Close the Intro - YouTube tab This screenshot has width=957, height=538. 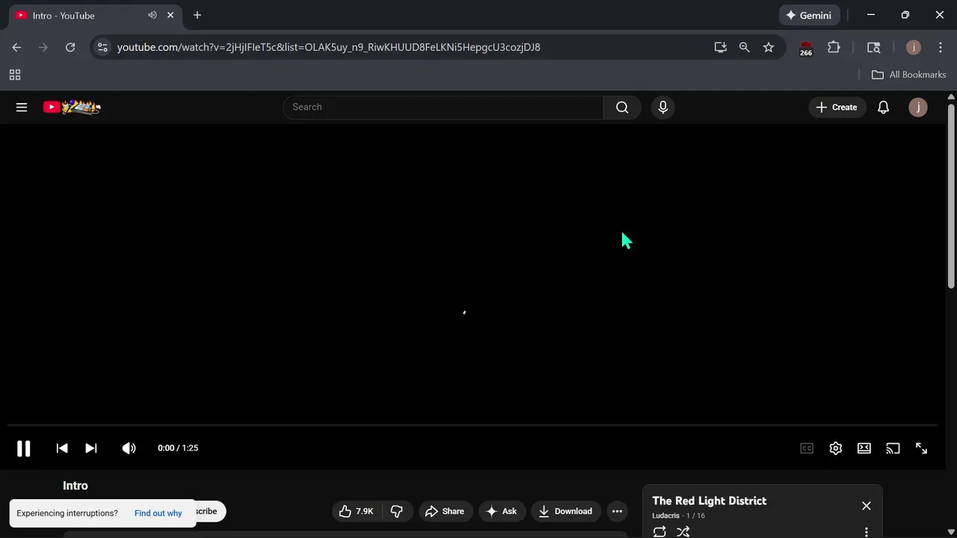[x=170, y=15]
